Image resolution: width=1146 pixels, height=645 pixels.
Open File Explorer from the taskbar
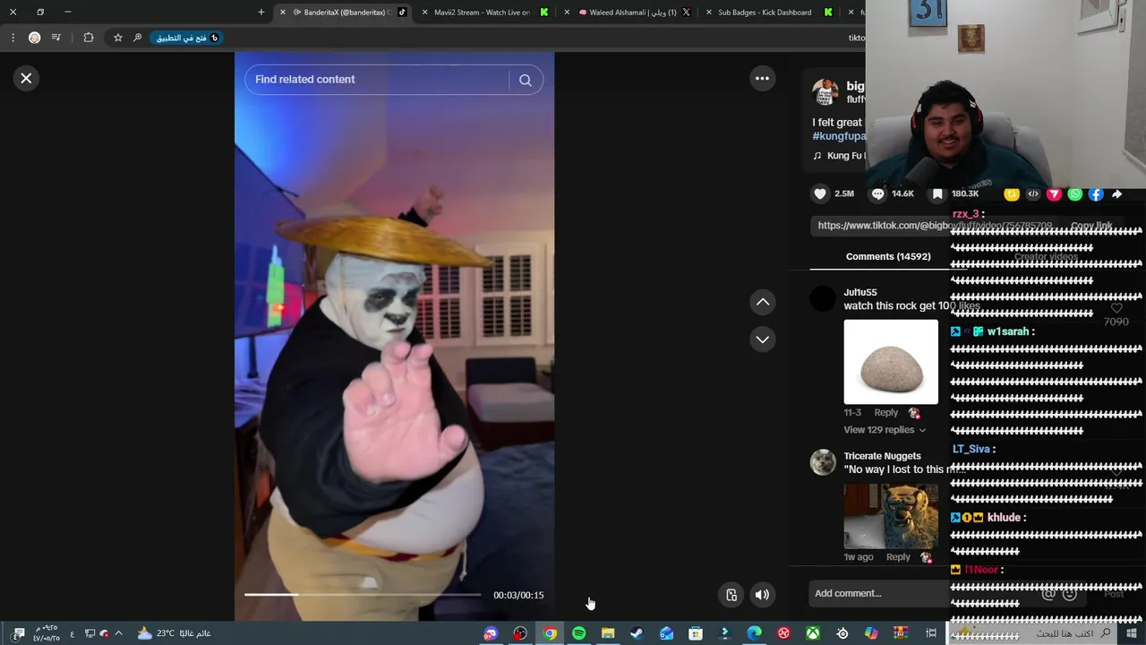pyautogui.click(x=608, y=633)
